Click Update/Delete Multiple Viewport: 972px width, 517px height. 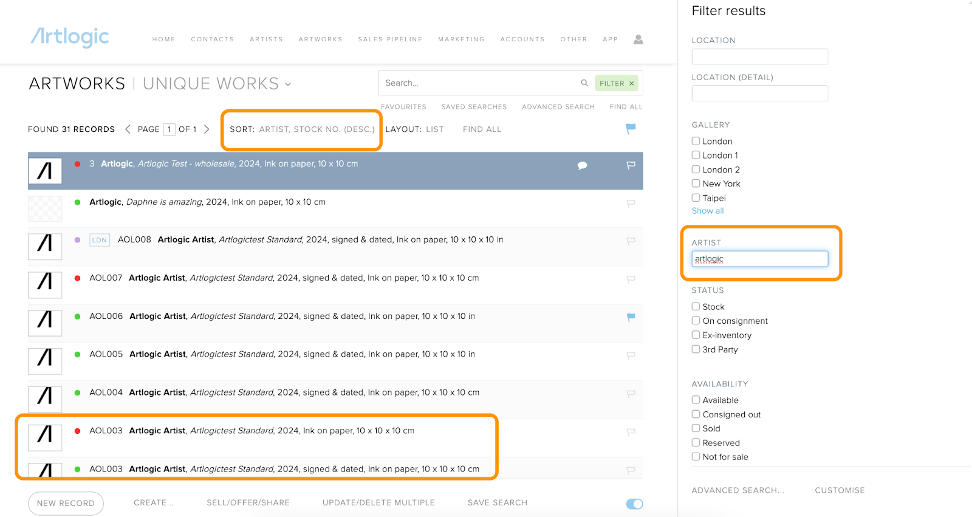click(x=378, y=502)
